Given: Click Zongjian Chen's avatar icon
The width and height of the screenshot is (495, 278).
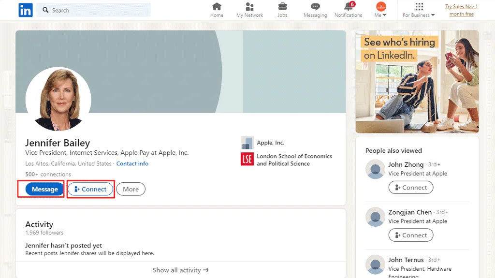Looking at the screenshot, I should (375, 217).
